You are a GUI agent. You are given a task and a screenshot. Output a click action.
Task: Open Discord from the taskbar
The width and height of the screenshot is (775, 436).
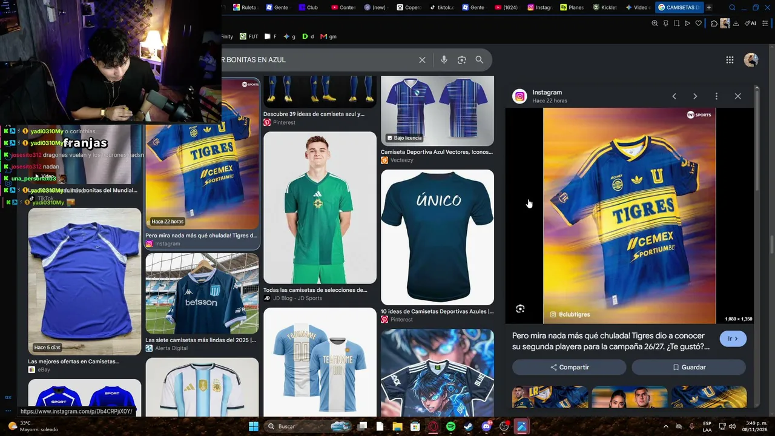pyautogui.click(x=486, y=426)
